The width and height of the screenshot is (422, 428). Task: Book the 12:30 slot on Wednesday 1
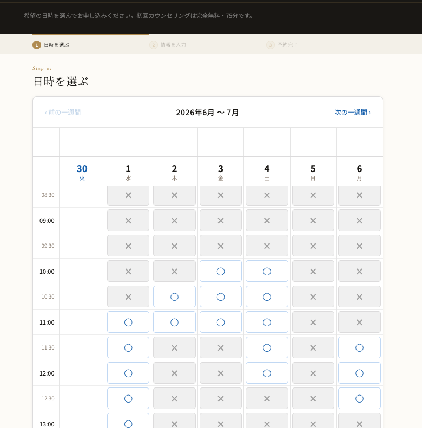point(128,399)
